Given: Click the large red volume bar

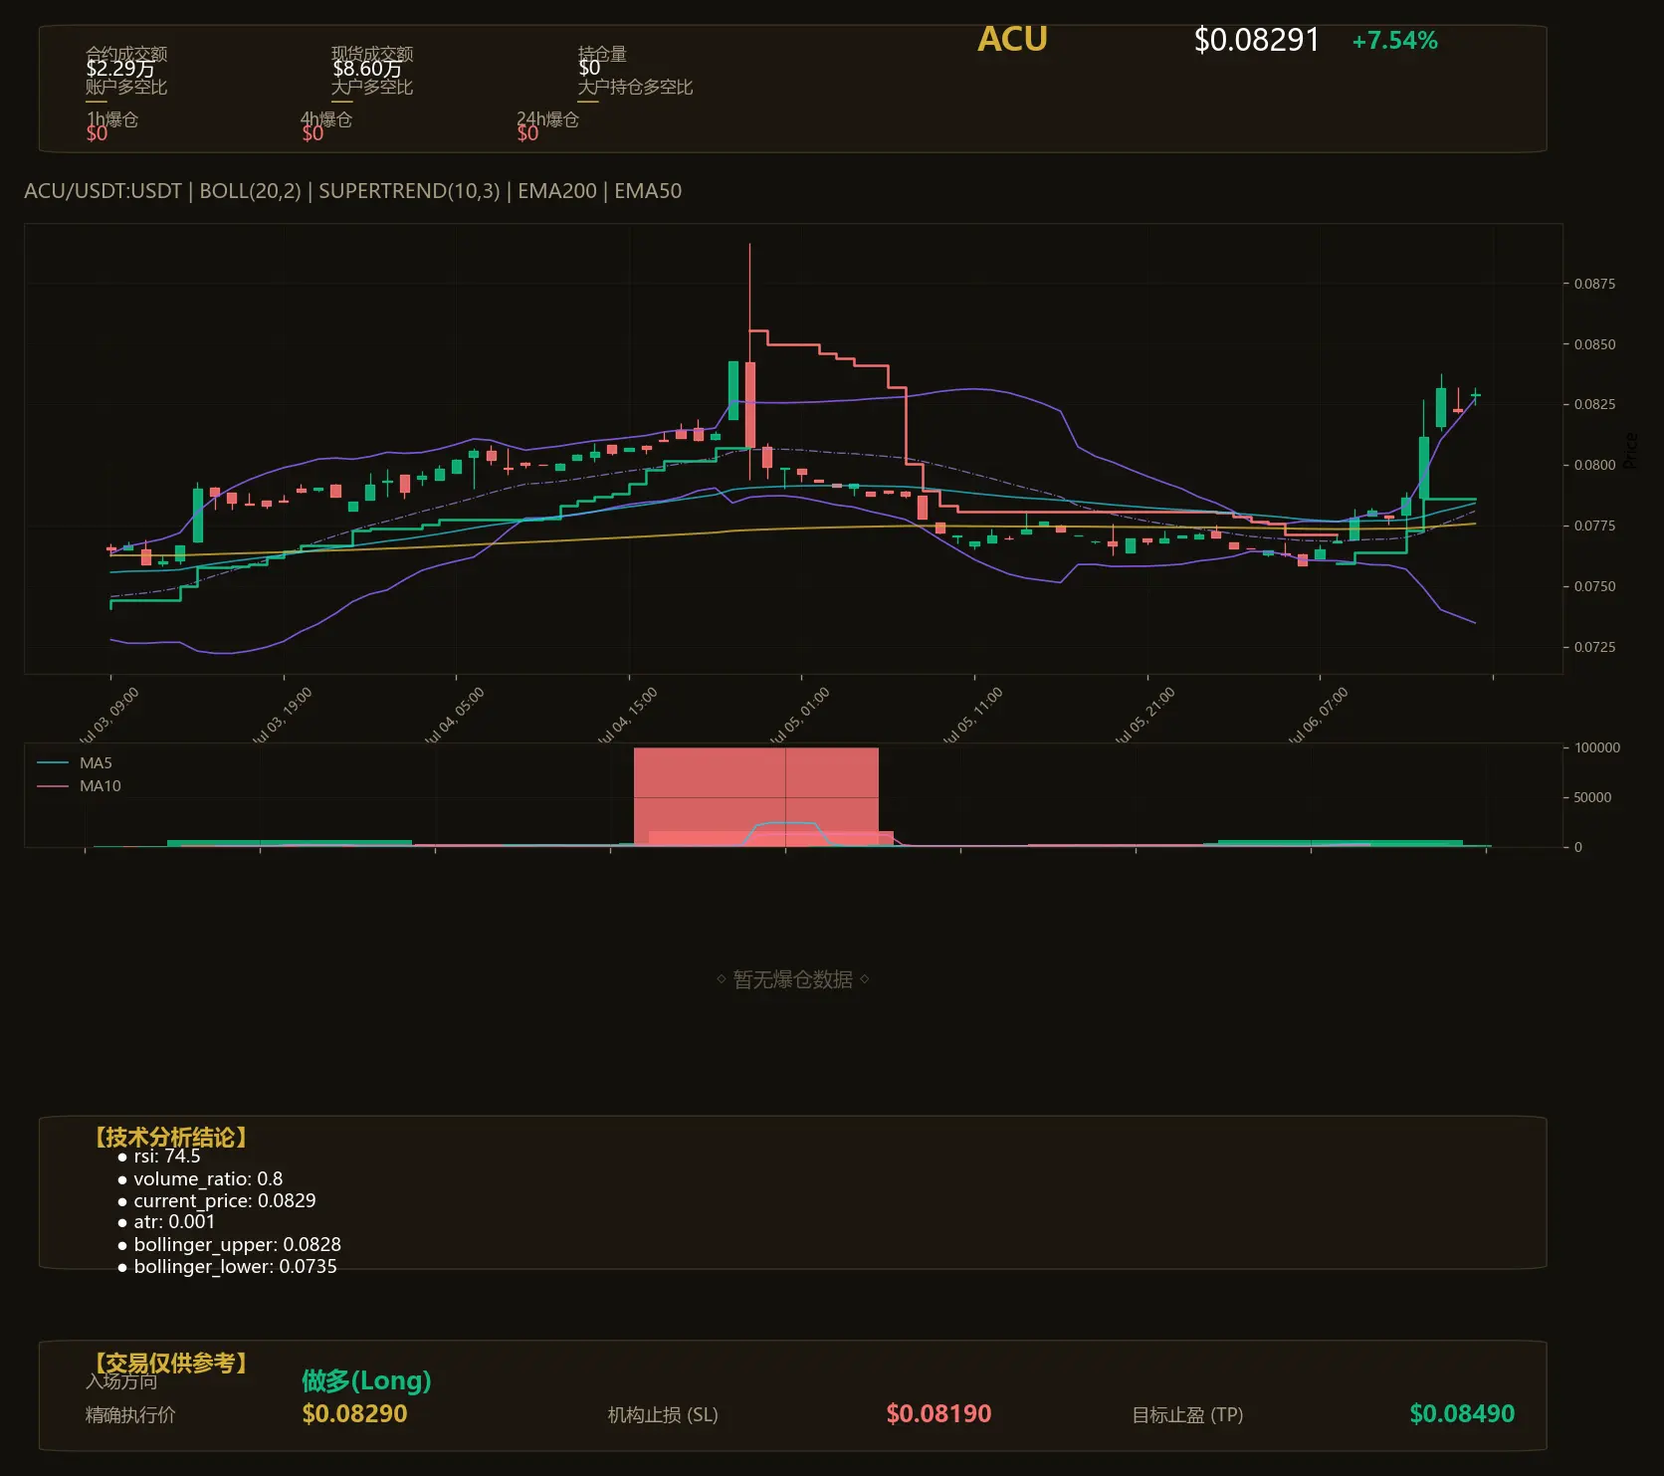Looking at the screenshot, I should (x=756, y=796).
